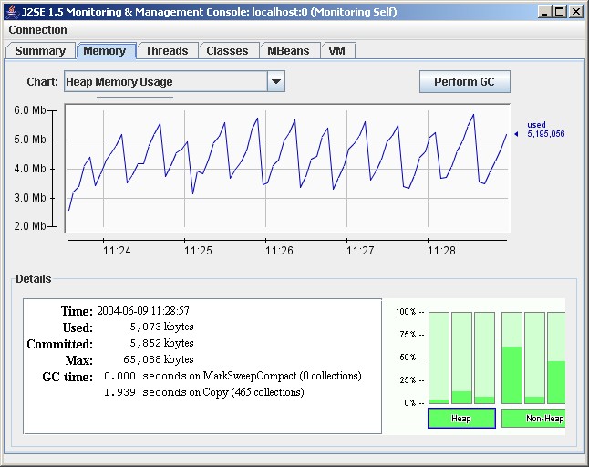Switch to the Summary tab

point(40,51)
